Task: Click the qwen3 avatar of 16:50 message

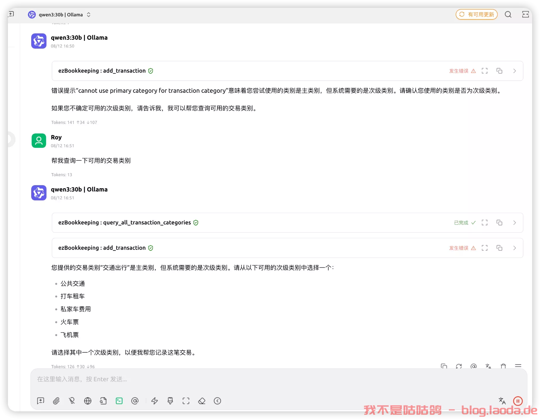Action: point(39,41)
